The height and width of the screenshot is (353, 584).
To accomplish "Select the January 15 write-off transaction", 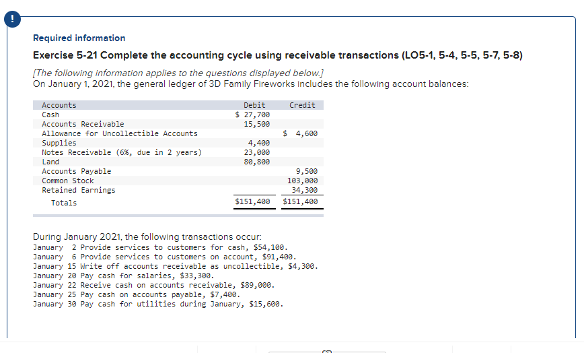I will tap(176, 266).
